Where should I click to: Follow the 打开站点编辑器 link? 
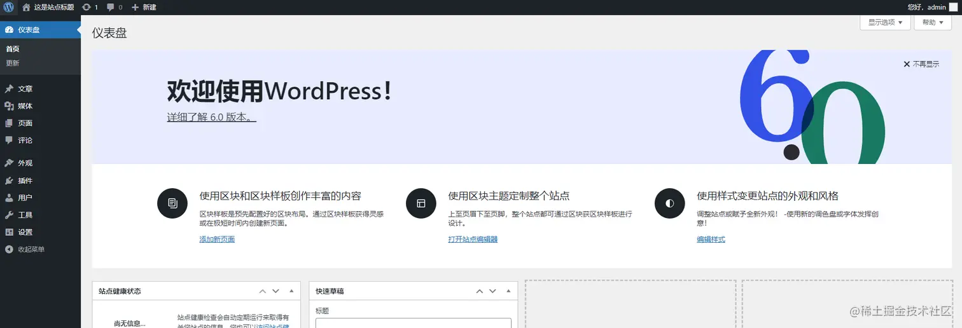[473, 240]
